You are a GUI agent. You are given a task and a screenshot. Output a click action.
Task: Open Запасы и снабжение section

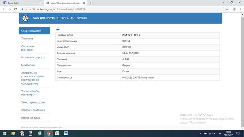(x=35, y=110)
